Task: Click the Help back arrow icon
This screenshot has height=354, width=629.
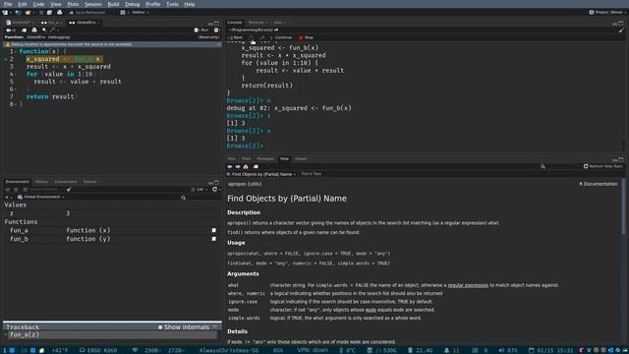Action: pos(230,166)
